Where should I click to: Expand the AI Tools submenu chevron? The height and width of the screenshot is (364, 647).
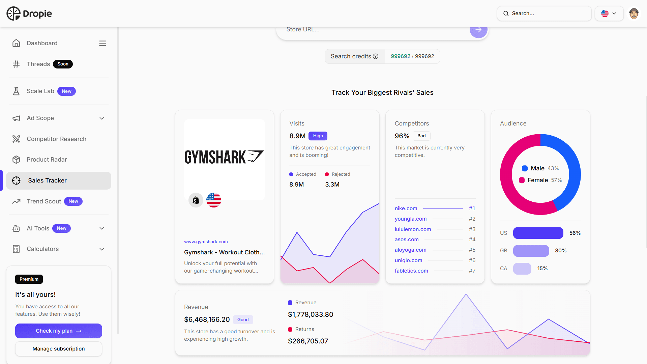[x=102, y=228]
